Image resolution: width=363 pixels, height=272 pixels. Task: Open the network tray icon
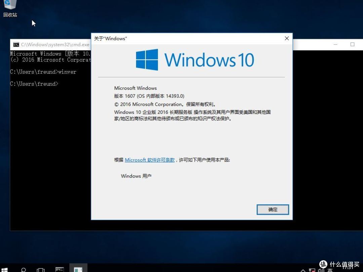tap(312, 270)
